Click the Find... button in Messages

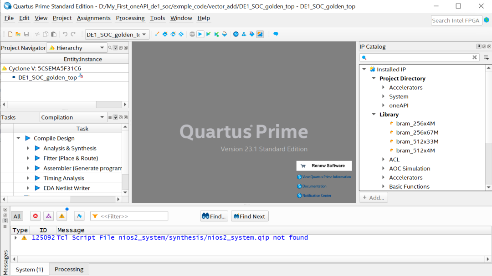click(214, 216)
